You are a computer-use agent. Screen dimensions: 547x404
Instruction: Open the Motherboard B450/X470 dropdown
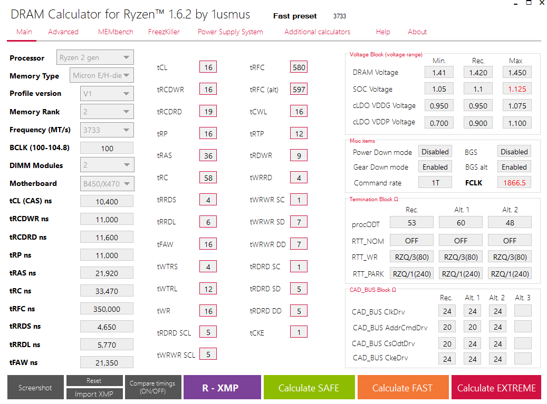(107, 183)
